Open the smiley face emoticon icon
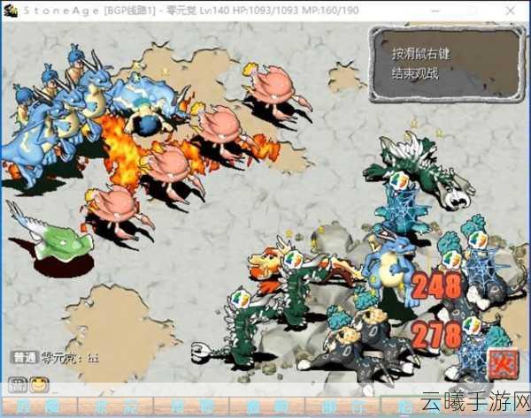 (x=40, y=384)
